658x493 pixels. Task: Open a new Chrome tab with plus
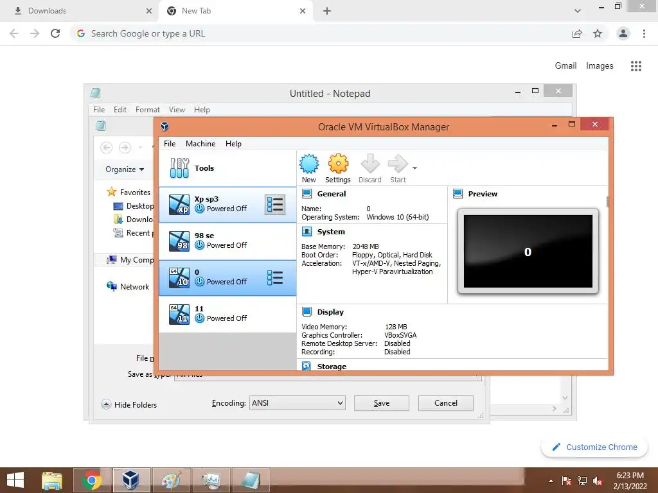coord(327,11)
